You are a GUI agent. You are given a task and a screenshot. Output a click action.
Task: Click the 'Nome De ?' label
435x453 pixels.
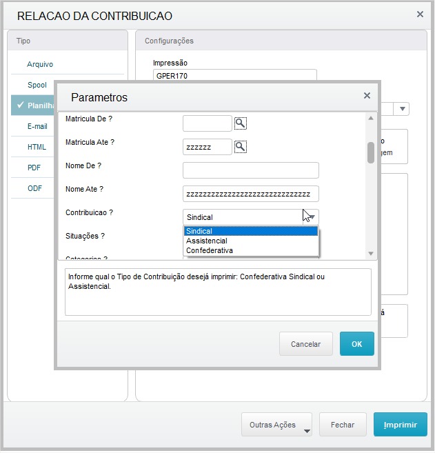[83, 166]
